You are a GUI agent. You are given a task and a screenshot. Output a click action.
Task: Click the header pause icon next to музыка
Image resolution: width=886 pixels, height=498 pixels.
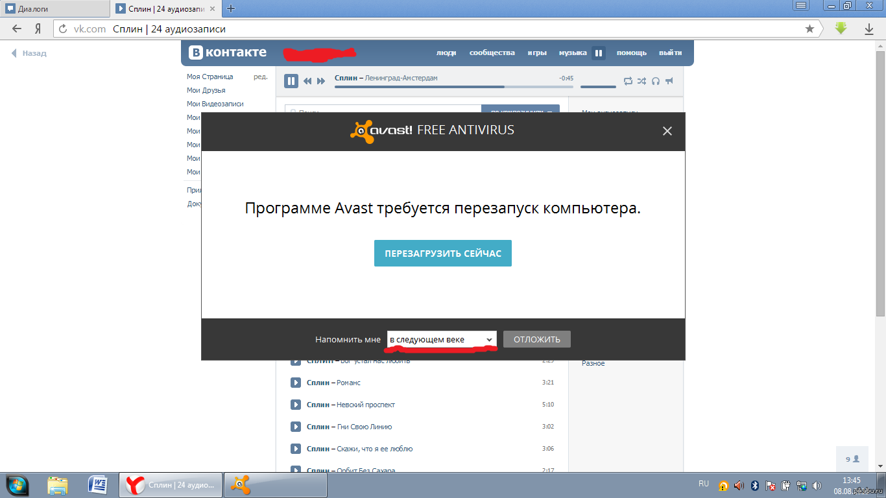599,53
